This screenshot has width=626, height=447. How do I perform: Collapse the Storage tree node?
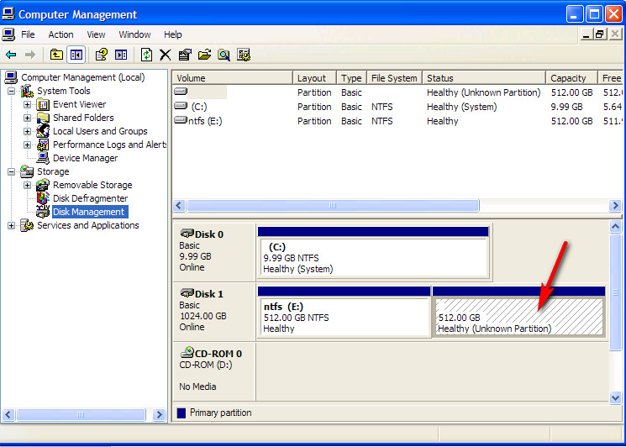coord(12,171)
